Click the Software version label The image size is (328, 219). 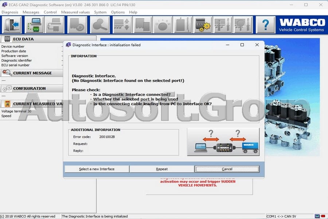[15, 56]
